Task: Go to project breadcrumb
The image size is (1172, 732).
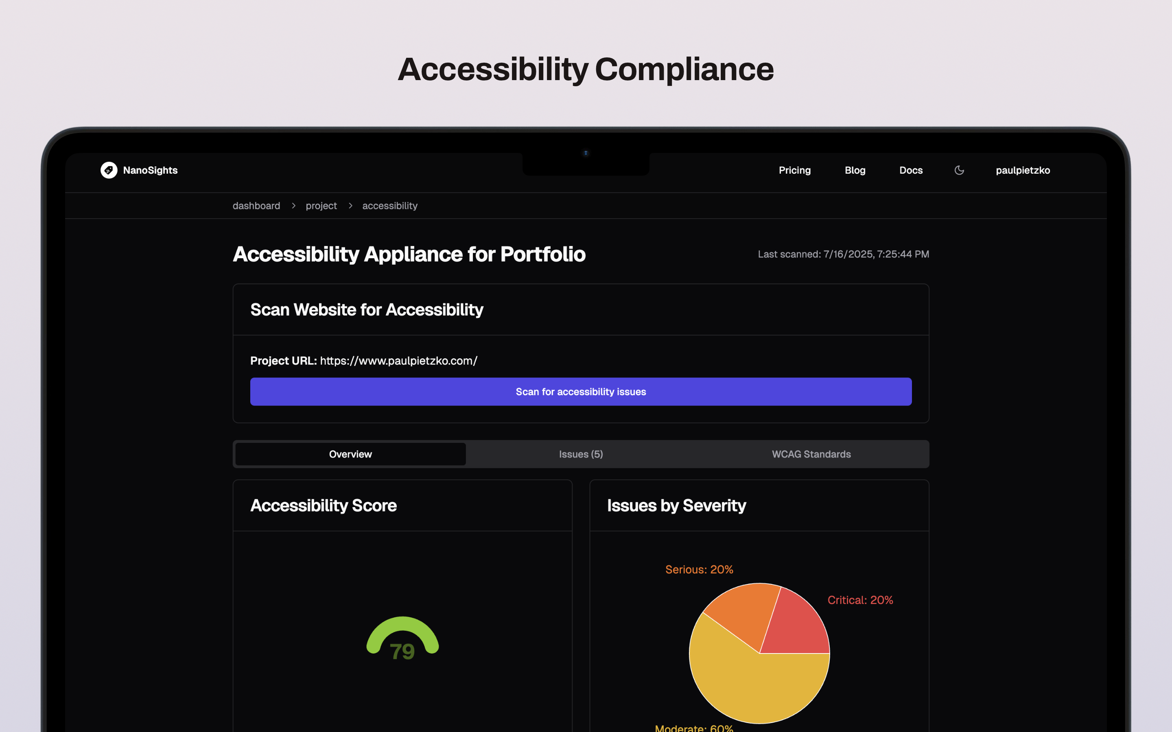Action: pos(321,206)
